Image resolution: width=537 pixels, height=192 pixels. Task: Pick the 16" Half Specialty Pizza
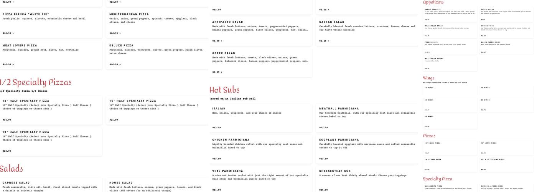[x=157, y=110]
